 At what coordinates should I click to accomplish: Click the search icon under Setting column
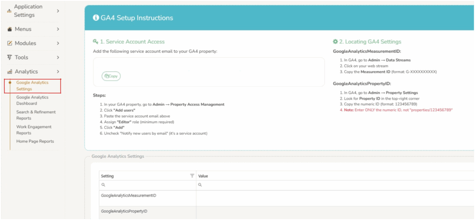click(x=103, y=184)
